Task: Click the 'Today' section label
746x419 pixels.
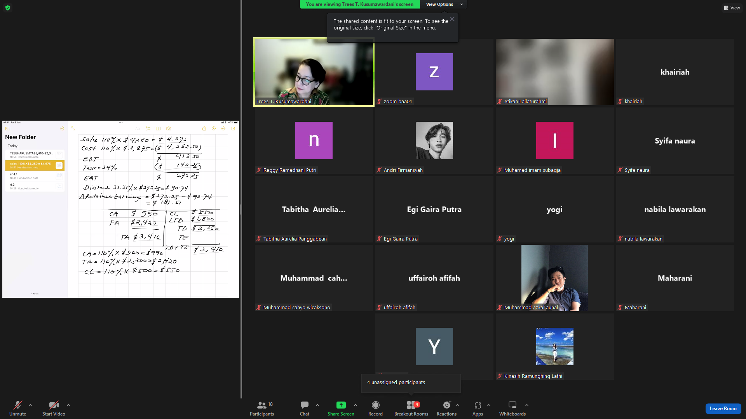Action: [13, 146]
